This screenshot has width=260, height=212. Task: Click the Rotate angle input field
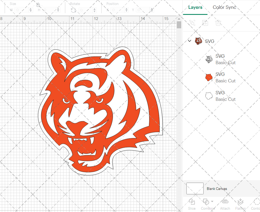point(86,10)
